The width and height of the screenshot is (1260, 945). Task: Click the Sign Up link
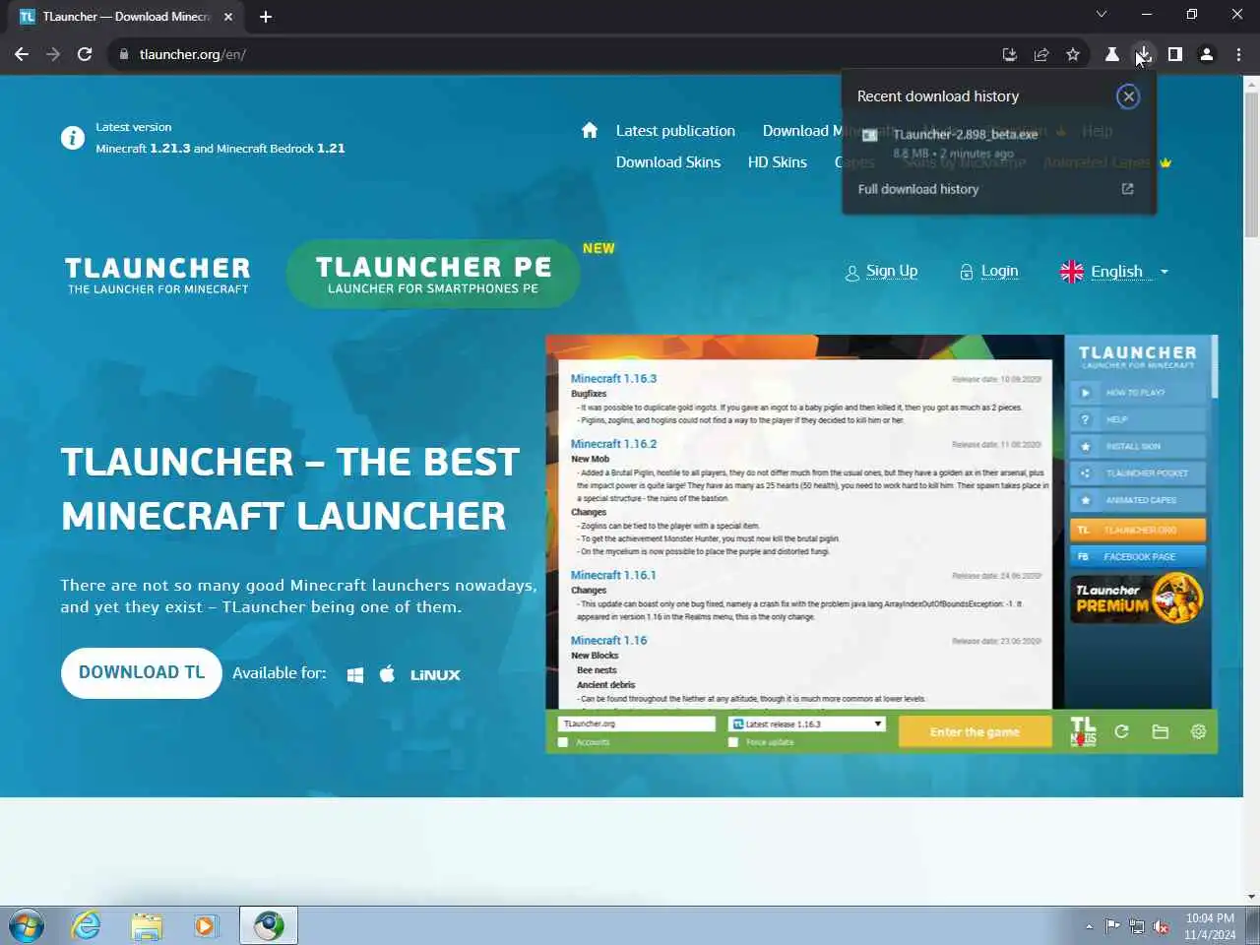tap(881, 271)
